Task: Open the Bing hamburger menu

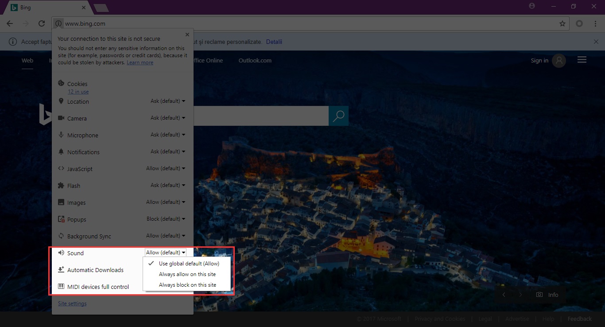Action: tap(582, 60)
